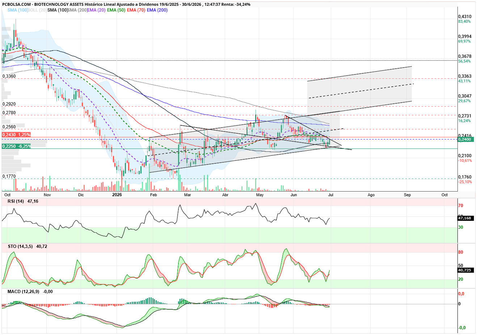This screenshot has height=335, width=477.
Task: Click the STO (14,3,5) 40,72 indicator title
Action: (x=28, y=246)
